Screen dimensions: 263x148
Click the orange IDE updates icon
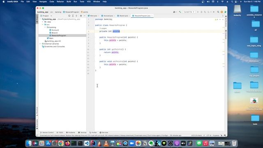tap(222, 12)
